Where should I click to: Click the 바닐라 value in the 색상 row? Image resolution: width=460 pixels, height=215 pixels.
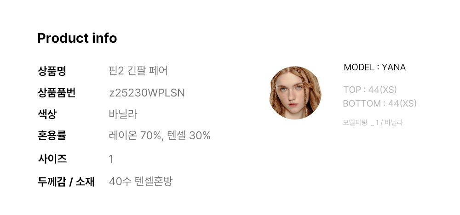click(x=123, y=114)
